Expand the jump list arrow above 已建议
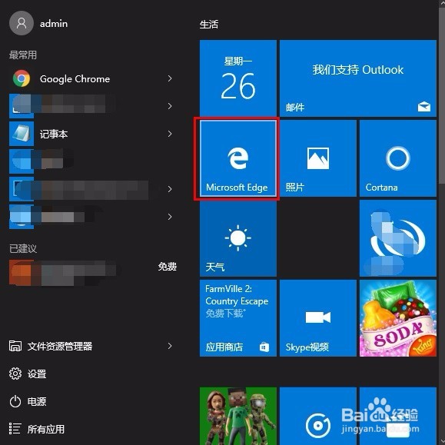This screenshot has width=445, height=445. point(170,217)
